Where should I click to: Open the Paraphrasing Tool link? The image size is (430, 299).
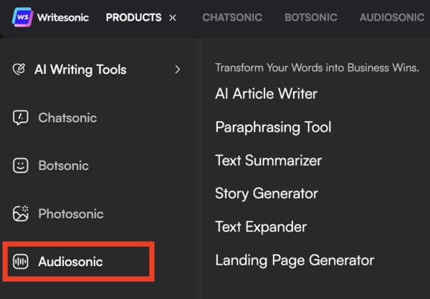pyautogui.click(x=273, y=127)
